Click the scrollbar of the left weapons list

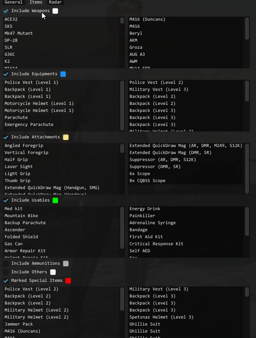click(122, 21)
